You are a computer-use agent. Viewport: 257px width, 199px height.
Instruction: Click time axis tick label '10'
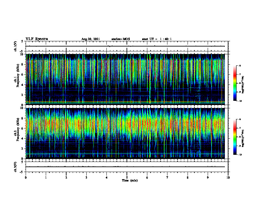228,178
